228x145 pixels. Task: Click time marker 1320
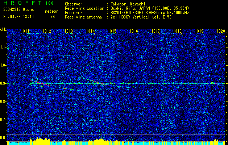click(221, 31)
